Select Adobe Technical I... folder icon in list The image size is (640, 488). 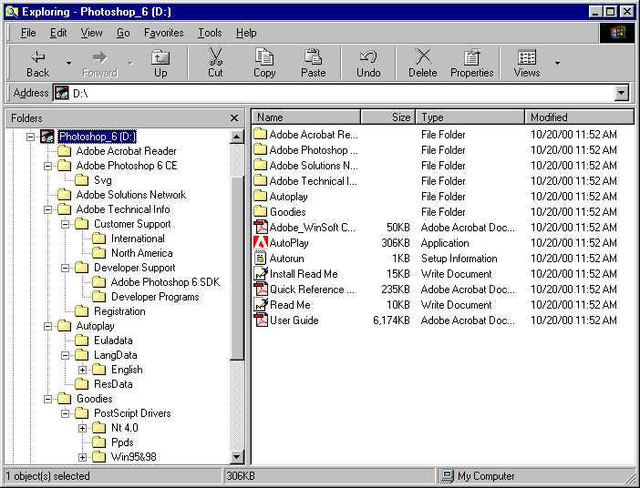261,180
